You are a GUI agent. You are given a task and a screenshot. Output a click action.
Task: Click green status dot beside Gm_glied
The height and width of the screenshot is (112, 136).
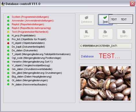click(x=8, y=73)
